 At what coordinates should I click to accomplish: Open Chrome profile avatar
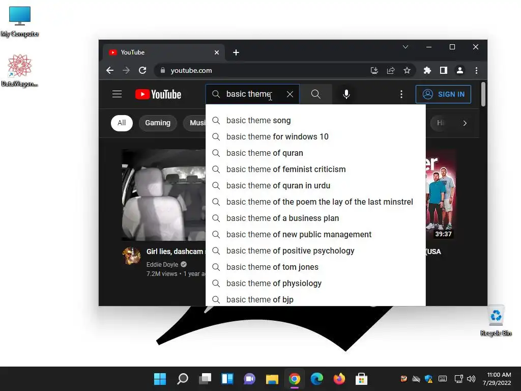click(460, 70)
